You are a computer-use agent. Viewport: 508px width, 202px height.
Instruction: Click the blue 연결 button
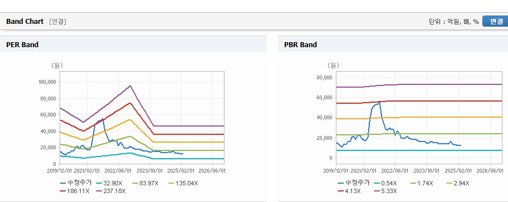click(496, 21)
